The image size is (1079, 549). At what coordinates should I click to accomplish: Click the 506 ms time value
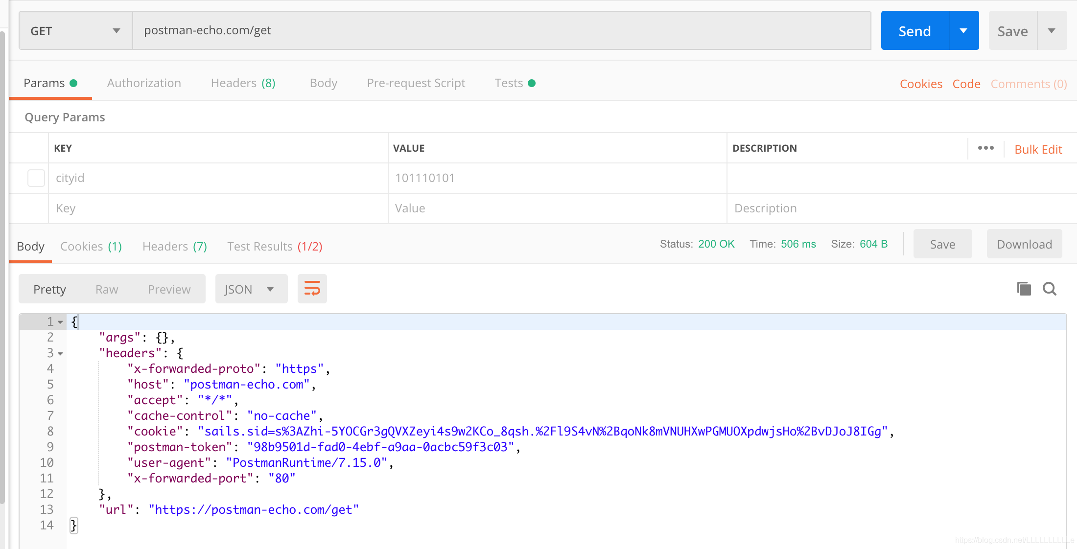[798, 244]
